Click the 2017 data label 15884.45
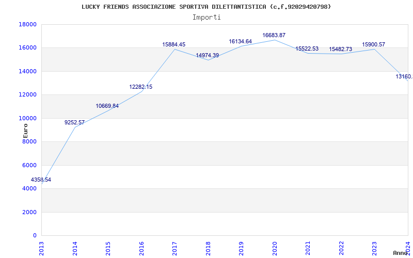Screen dimensions: 413x258 (x=173, y=45)
